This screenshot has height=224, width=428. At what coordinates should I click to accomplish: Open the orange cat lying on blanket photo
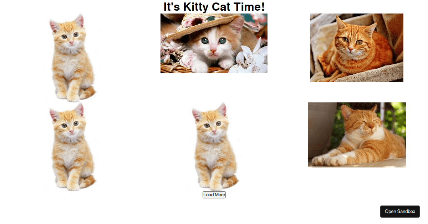(357, 48)
